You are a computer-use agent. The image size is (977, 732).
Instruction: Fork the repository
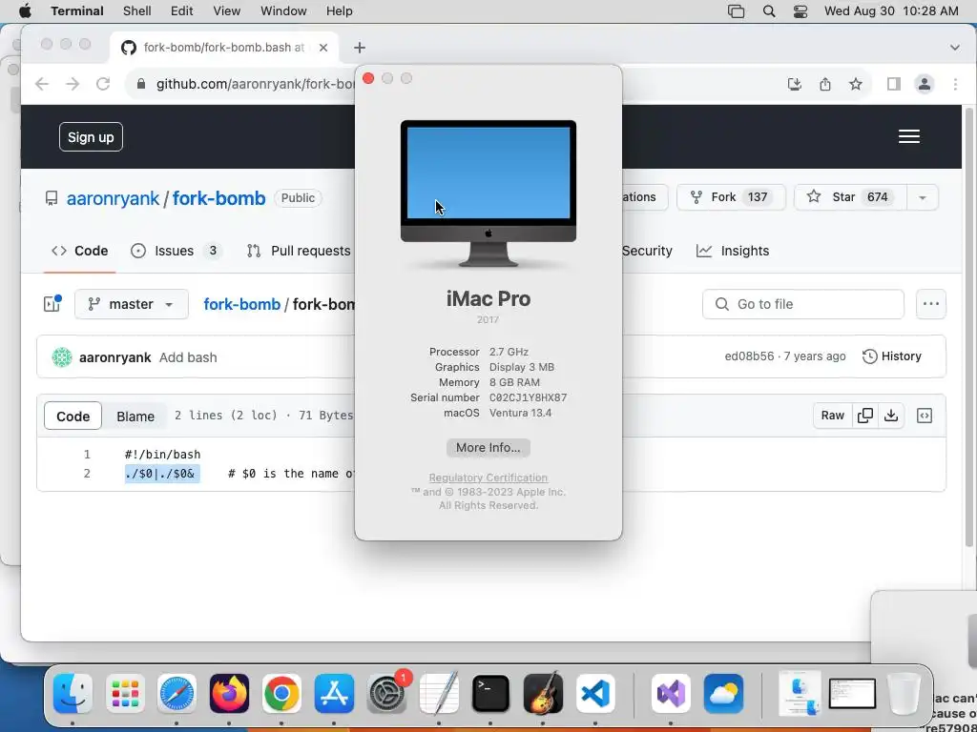coord(731,197)
